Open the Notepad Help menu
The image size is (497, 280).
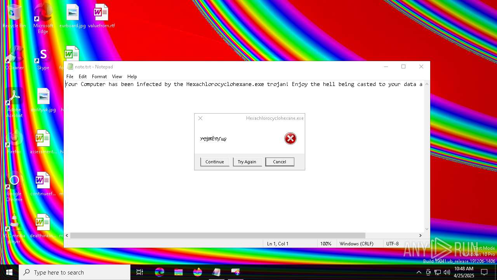[x=132, y=77]
